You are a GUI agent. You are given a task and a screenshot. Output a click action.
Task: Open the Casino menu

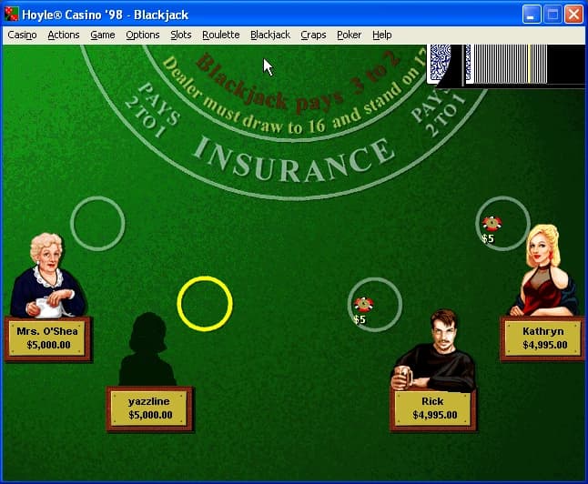22,35
